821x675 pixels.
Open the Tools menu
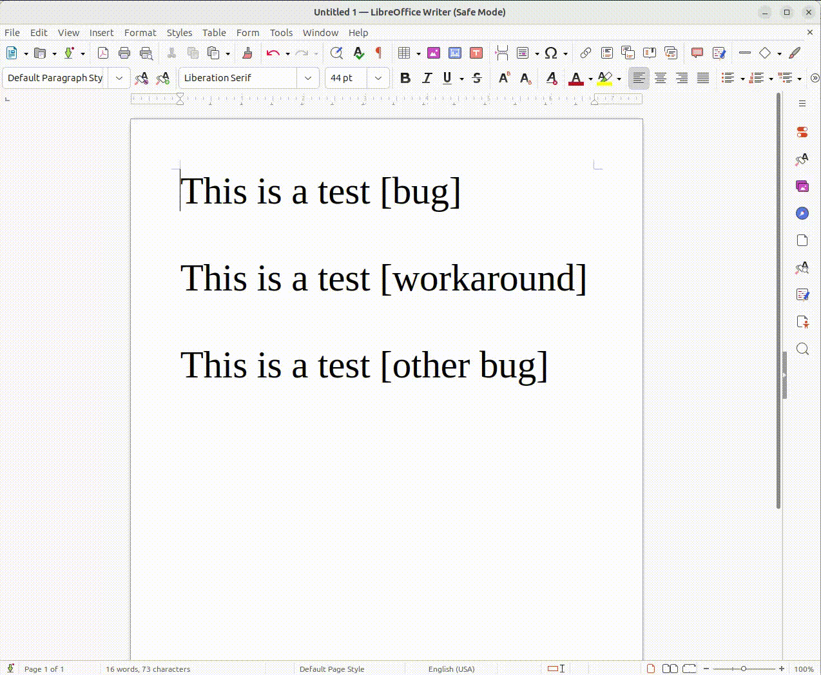pos(281,33)
